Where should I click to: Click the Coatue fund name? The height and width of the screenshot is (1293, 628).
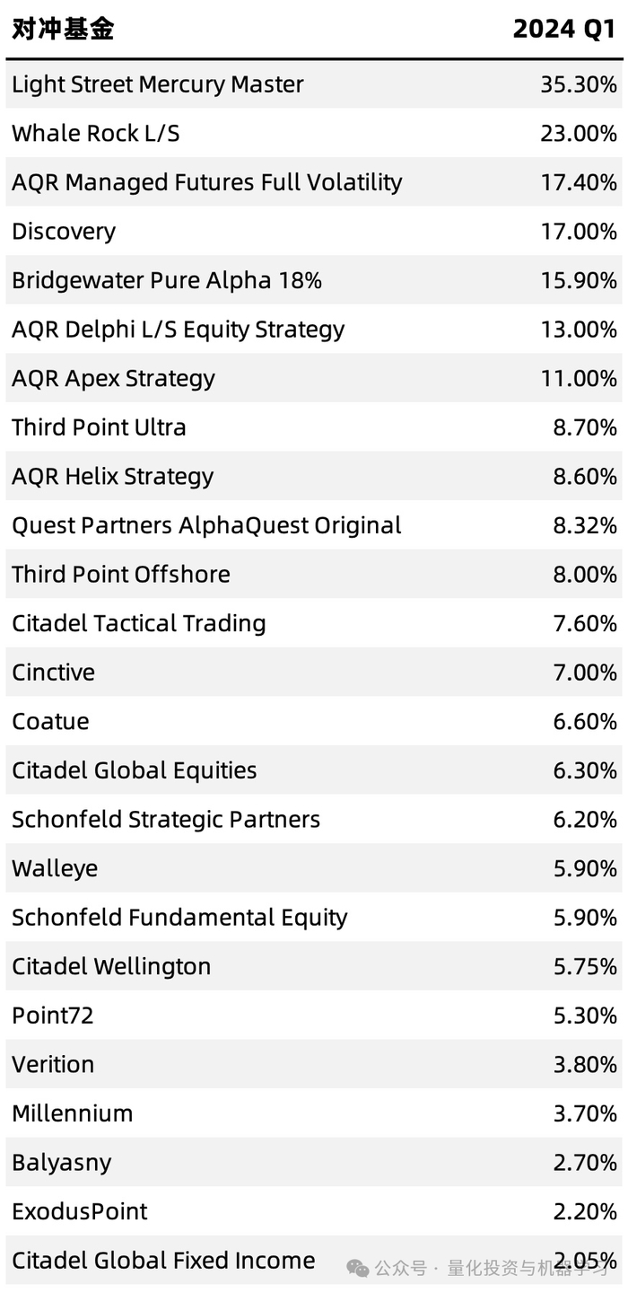click(50, 721)
